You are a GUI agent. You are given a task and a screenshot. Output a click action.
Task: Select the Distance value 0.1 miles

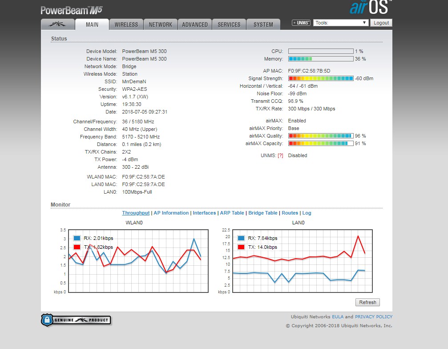click(x=133, y=144)
